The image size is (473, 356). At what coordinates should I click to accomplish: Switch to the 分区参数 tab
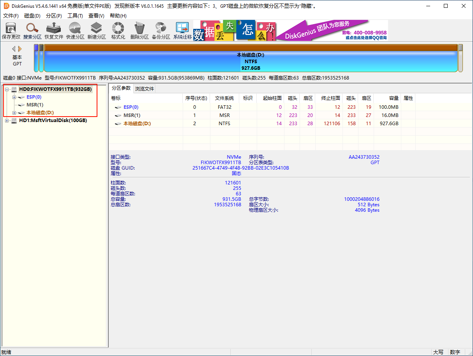[x=121, y=88]
